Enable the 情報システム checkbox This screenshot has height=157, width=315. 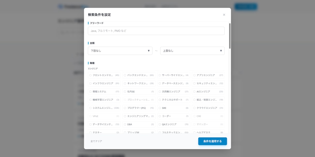click(x=90, y=92)
